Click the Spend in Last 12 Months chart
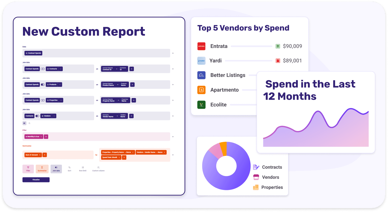This screenshot has height=212, width=388. pyautogui.click(x=316, y=127)
